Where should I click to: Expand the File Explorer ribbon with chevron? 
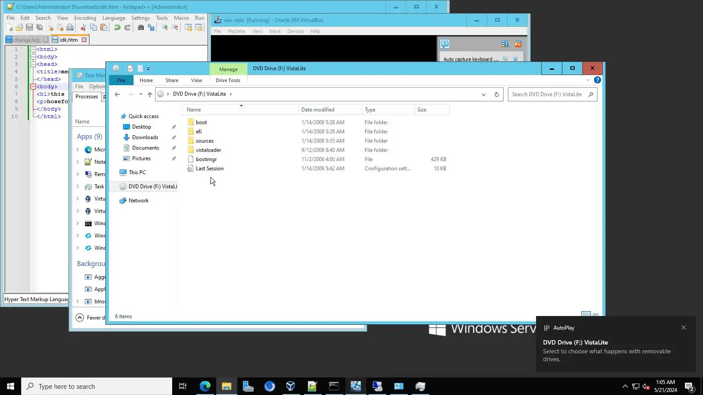coord(588,80)
